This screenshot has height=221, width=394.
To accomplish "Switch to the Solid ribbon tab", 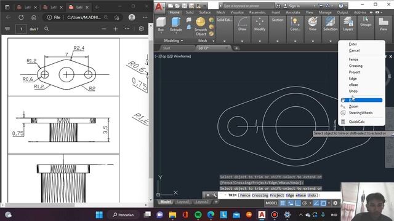I will [x=190, y=12].
